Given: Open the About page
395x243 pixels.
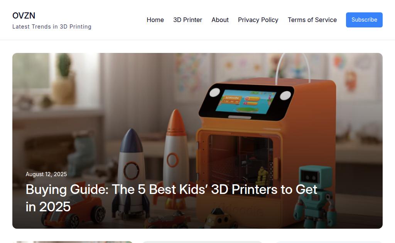Looking at the screenshot, I should (x=220, y=20).
